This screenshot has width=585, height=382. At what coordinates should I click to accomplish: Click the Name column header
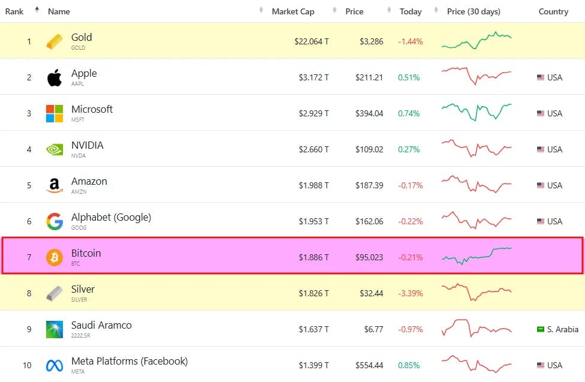[59, 11]
